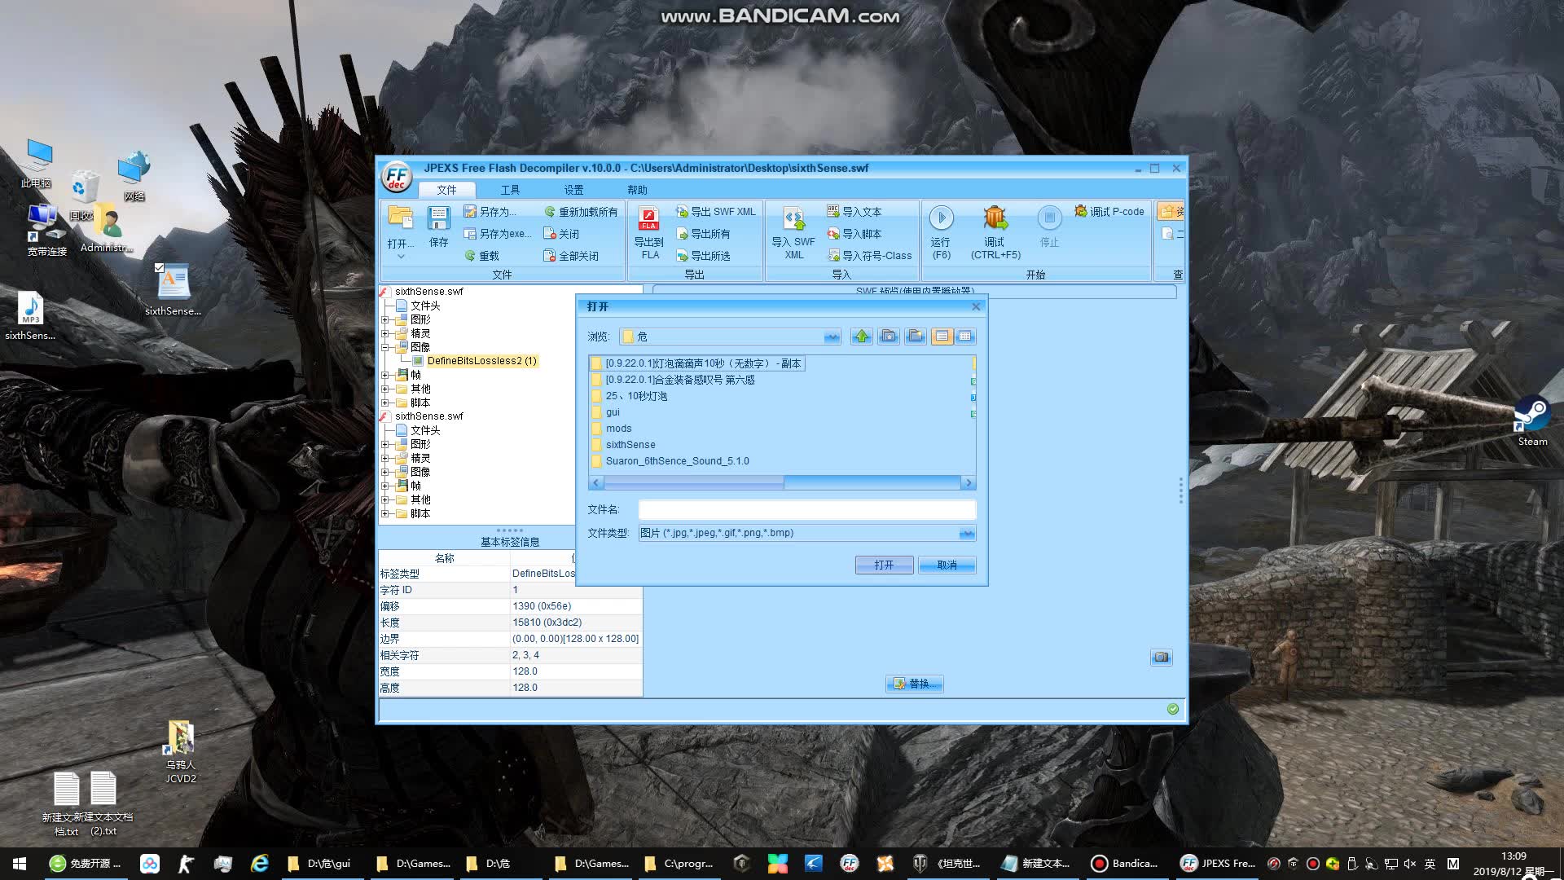Image resolution: width=1564 pixels, height=880 pixels.
Task: Click the 128.0 width (宽度) value cell
Action: 576,671
